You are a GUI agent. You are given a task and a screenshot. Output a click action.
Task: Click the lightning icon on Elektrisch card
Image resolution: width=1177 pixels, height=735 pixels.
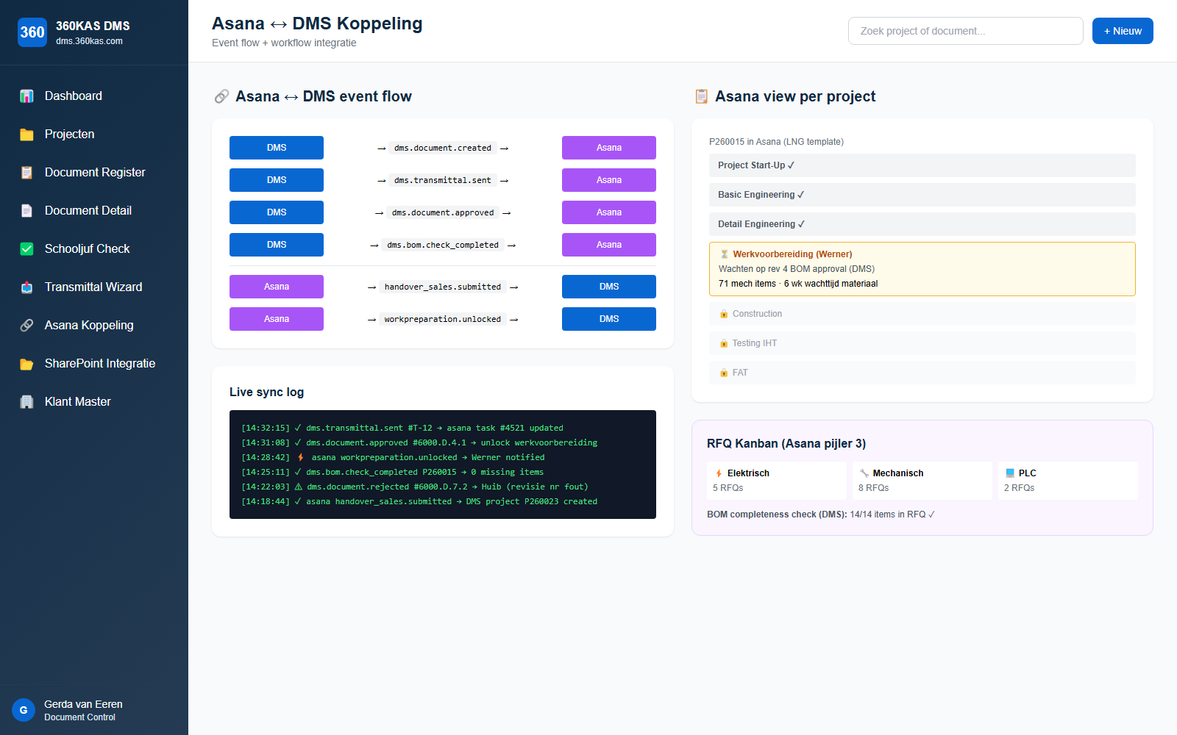[x=719, y=473]
